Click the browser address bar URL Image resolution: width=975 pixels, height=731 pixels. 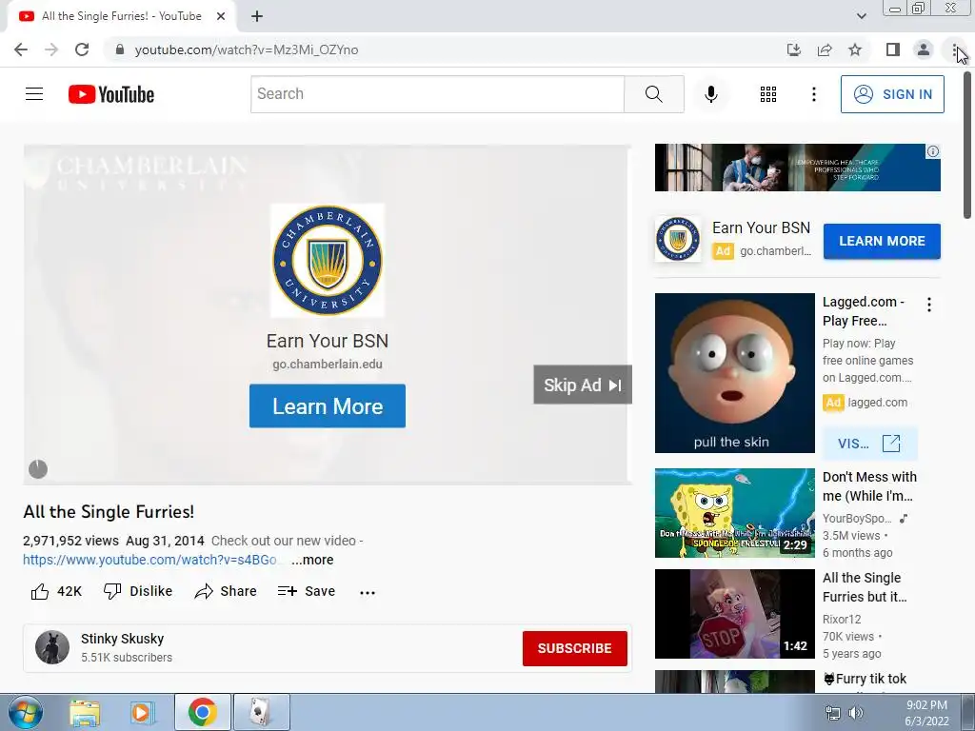tap(247, 49)
